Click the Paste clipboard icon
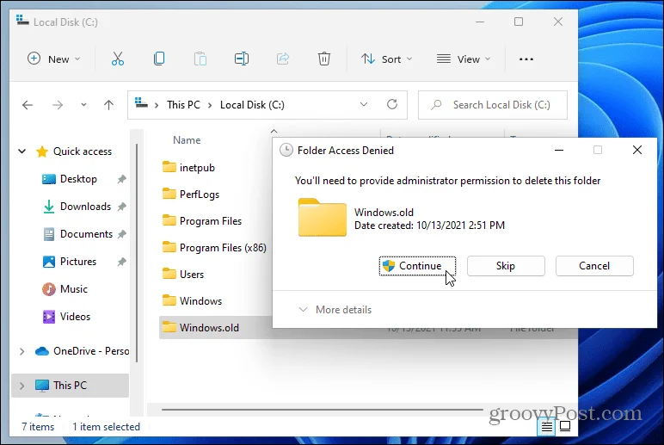 pyautogui.click(x=200, y=59)
